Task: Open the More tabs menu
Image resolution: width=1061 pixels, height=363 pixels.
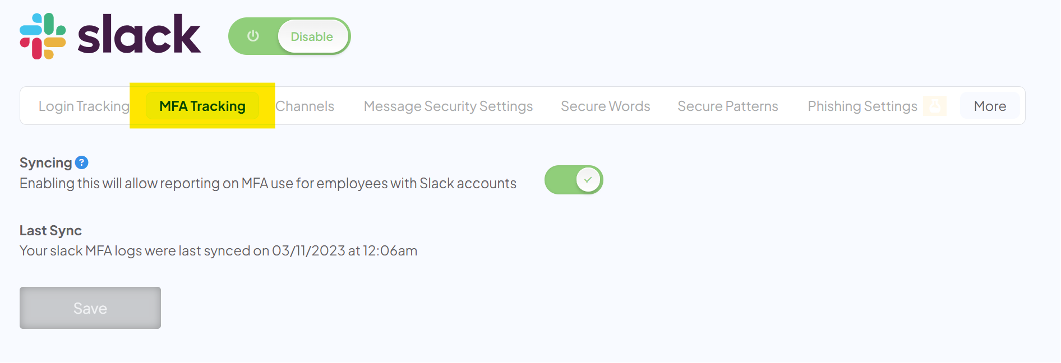Action: point(989,105)
